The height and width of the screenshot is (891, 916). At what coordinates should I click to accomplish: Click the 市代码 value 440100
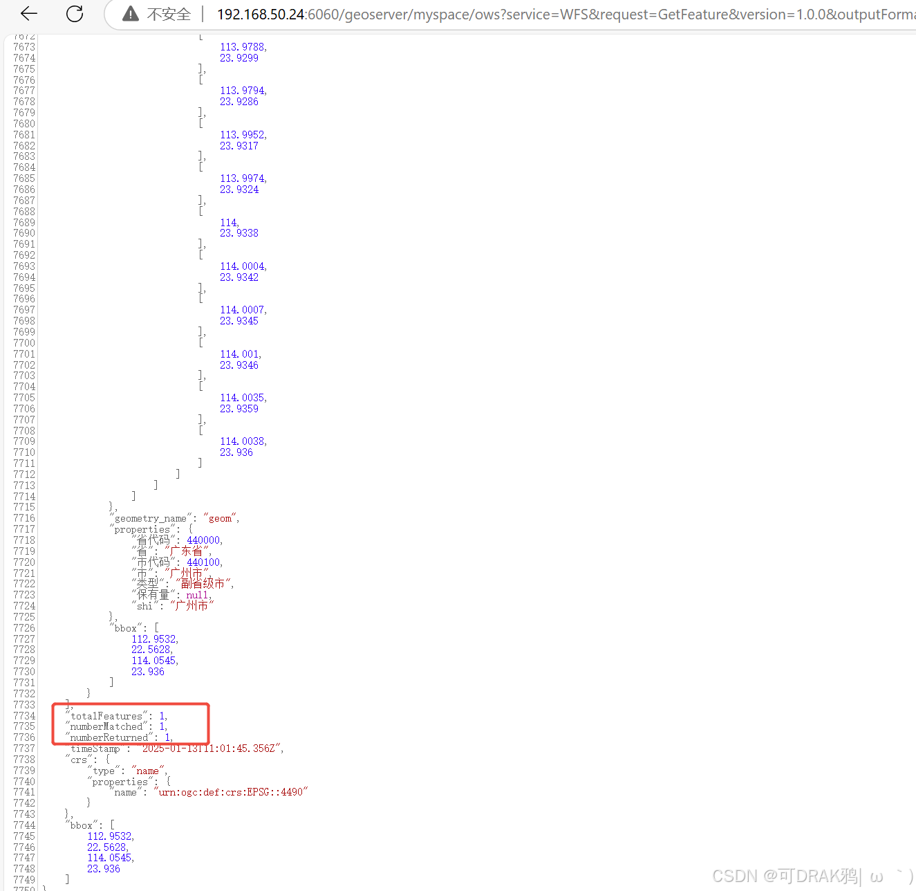203,562
